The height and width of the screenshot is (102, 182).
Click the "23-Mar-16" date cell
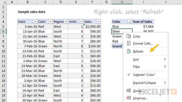click(x=28, y=71)
